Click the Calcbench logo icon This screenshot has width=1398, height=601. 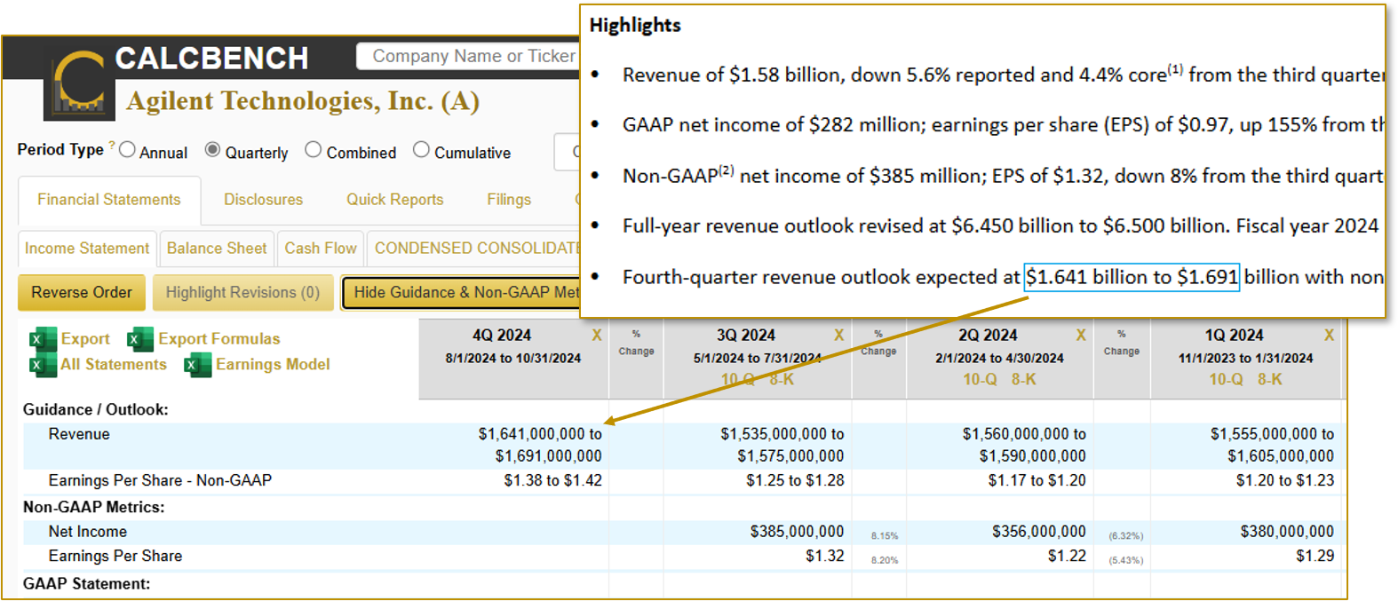(x=79, y=83)
